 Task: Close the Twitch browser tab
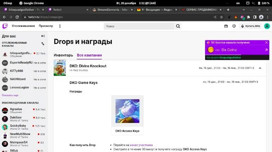click(87, 10)
